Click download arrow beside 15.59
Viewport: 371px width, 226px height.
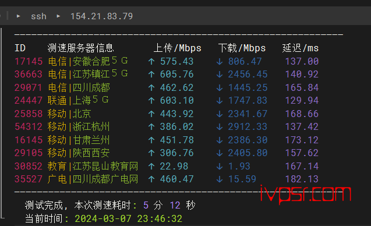[x=220, y=179]
